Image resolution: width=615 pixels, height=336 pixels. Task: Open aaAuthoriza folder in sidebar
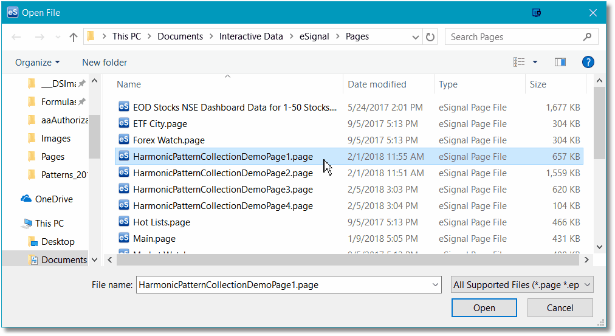[58, 120]
